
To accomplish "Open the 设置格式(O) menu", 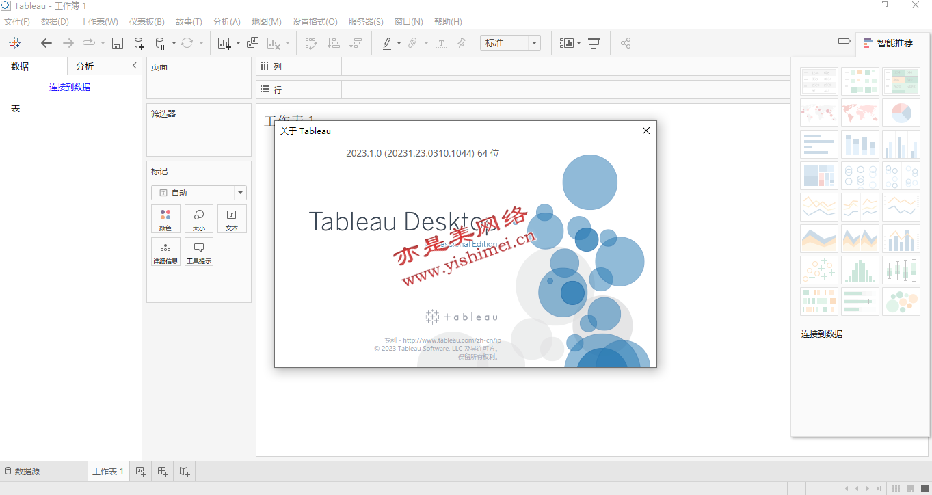I will click(315, 22).
